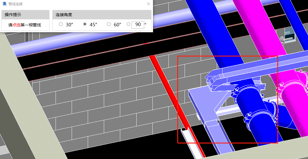308x159 pixels.
Task: Choose the 60° connection angle
Action: coord(109,24)
